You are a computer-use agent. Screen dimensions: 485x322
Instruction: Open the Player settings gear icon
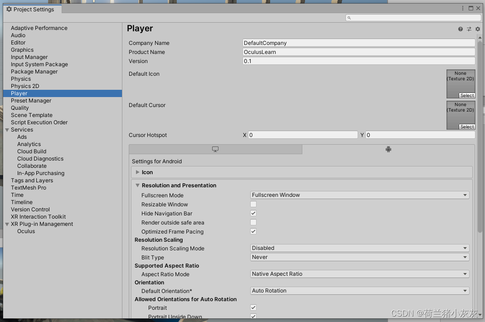(478, 29)
